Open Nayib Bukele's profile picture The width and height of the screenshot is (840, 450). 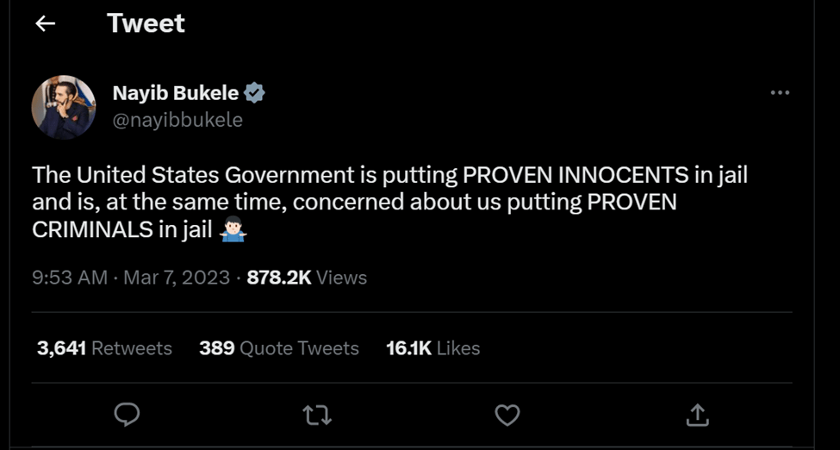tap(63, 107)
